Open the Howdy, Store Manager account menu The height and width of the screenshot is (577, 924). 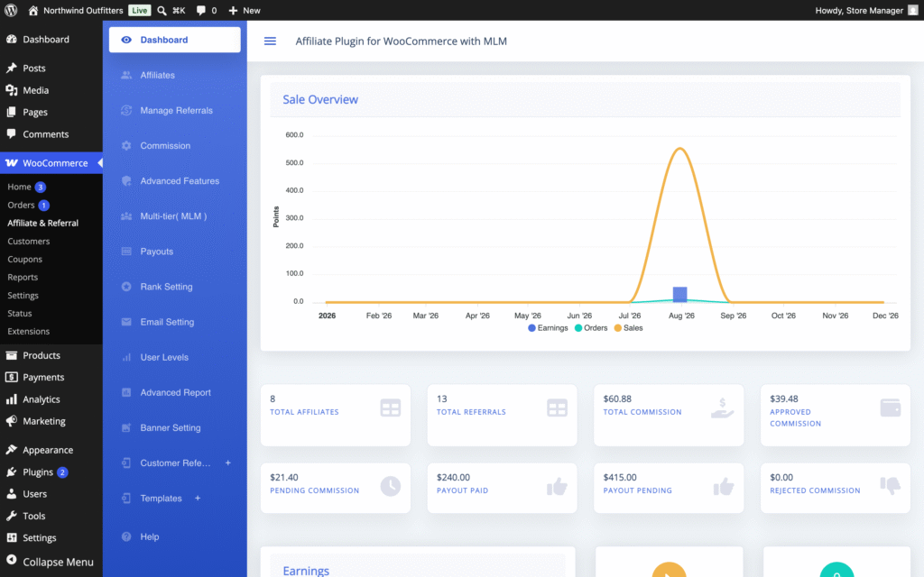(x=866, y=10)
